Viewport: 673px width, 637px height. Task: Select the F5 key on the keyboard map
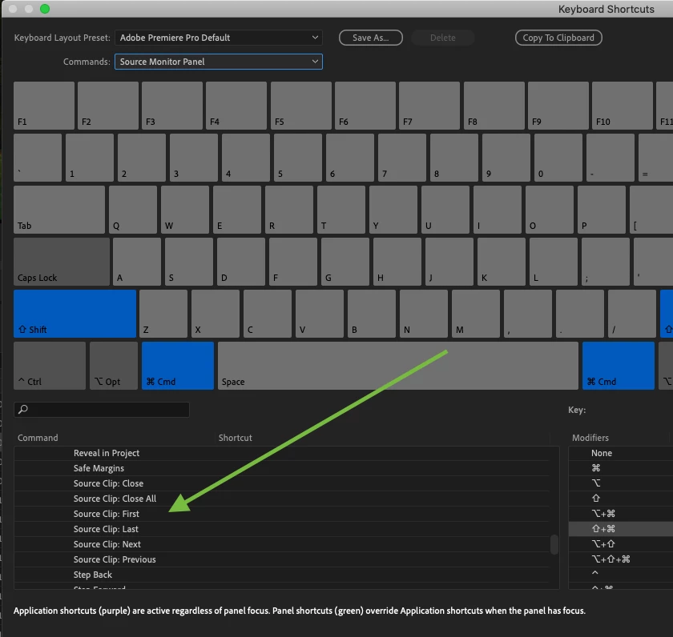[x=301, y=106]
